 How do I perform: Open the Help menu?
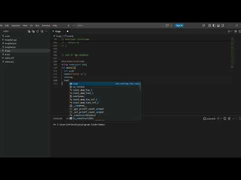click(55, 25)
